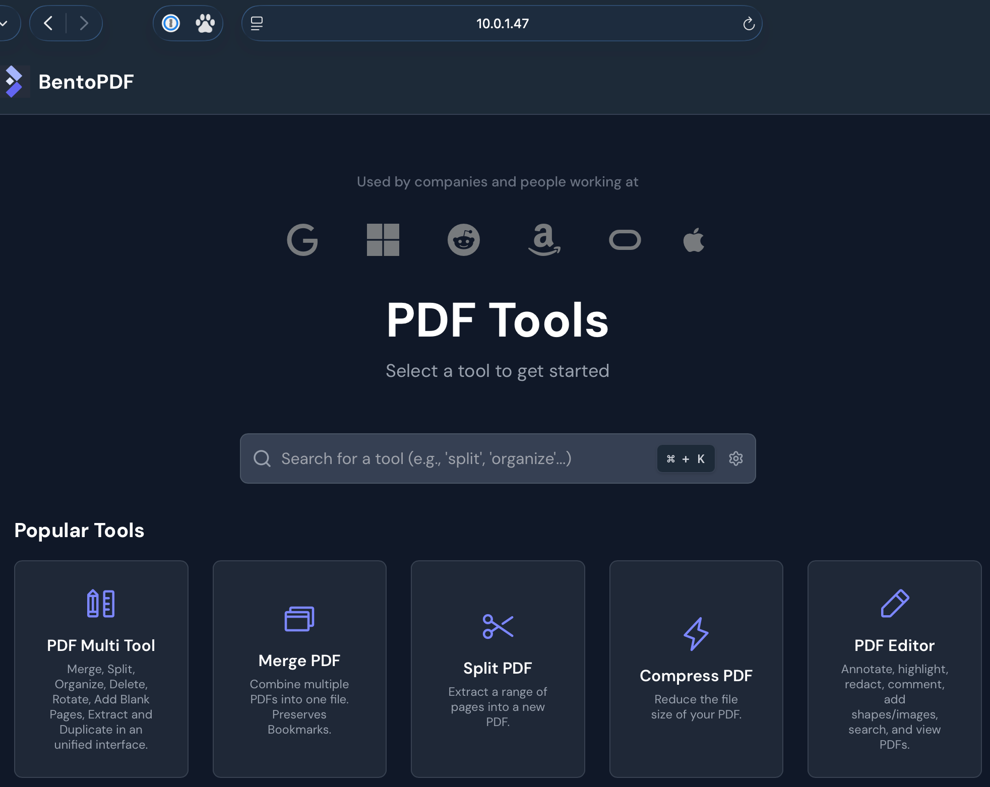Go back with browser back arrow

point(48,23)
